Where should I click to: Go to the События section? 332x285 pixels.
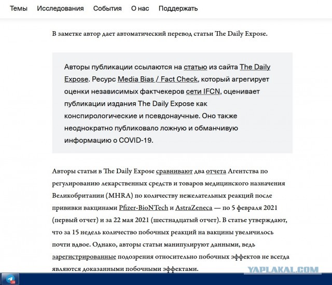[107, 8]
